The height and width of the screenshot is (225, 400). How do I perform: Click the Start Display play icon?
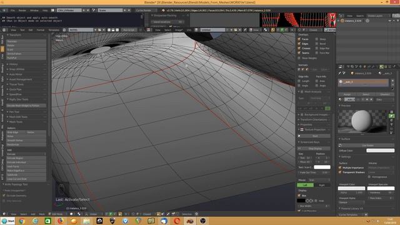click(x=299, y=136)
